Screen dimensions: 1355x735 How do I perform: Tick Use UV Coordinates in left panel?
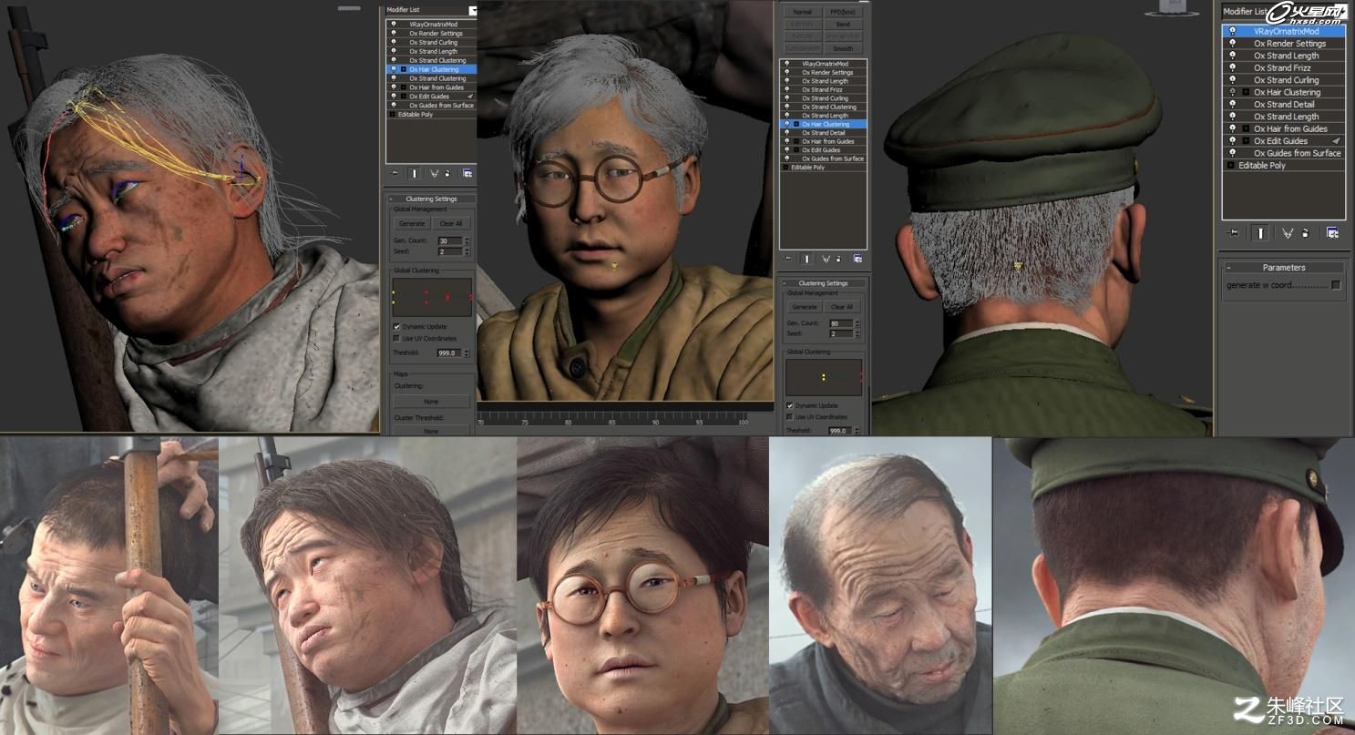(396, 338)
